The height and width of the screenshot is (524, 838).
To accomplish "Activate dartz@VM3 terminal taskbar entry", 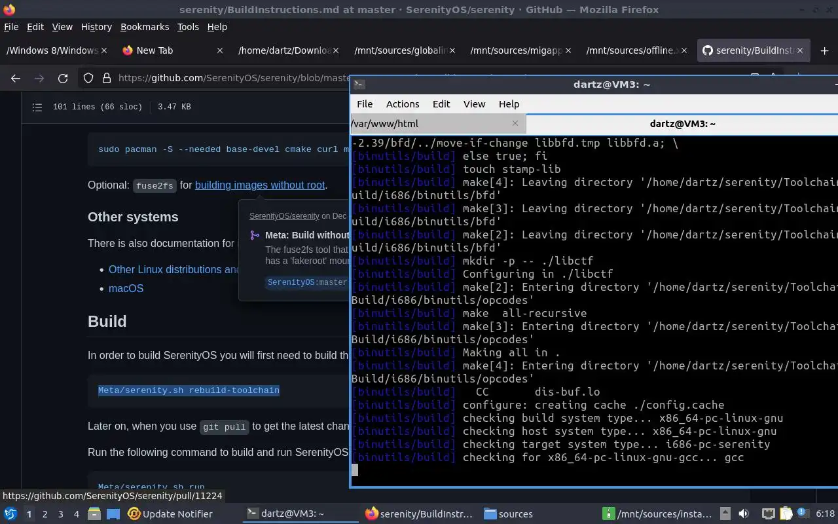I will tap(301, 514).
